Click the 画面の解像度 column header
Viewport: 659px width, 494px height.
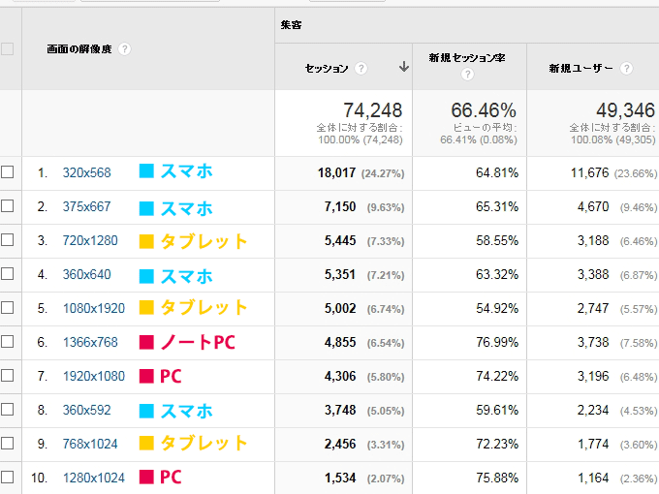tap(79, 49)
